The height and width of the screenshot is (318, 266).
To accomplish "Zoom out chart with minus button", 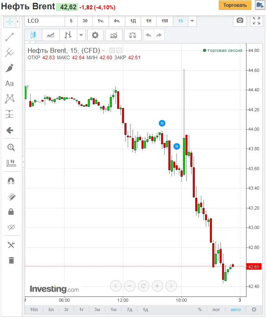I will point(130,286).
